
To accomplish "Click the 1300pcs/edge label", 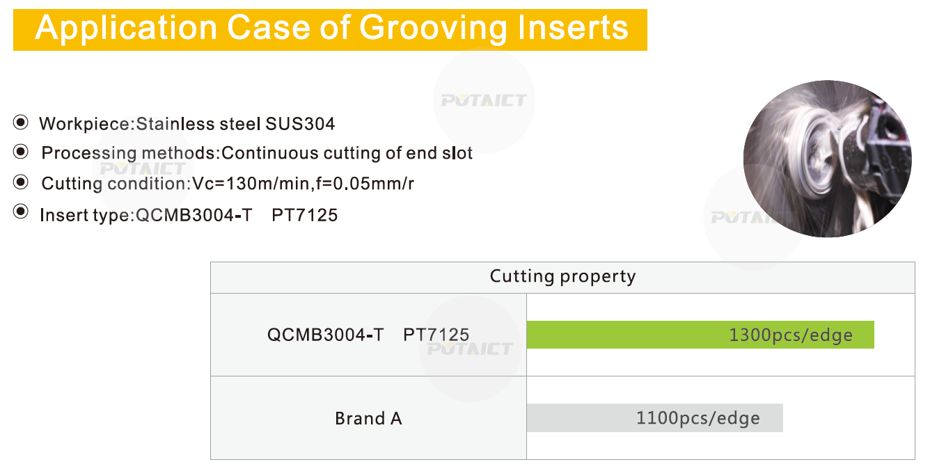I will [x=791, y=335].
